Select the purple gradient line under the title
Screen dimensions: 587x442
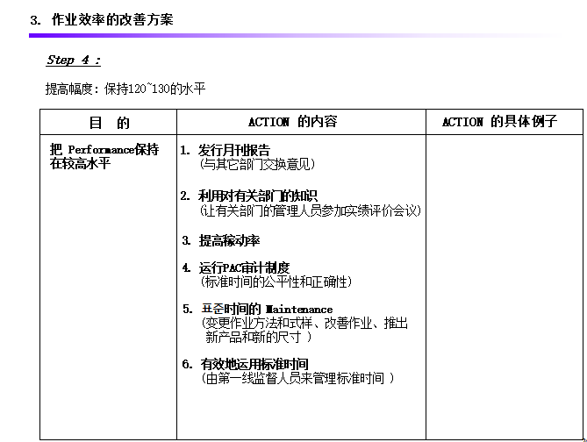(290, 36)
